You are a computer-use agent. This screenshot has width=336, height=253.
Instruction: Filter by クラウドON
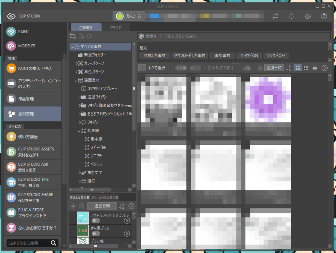pos(249,55)
